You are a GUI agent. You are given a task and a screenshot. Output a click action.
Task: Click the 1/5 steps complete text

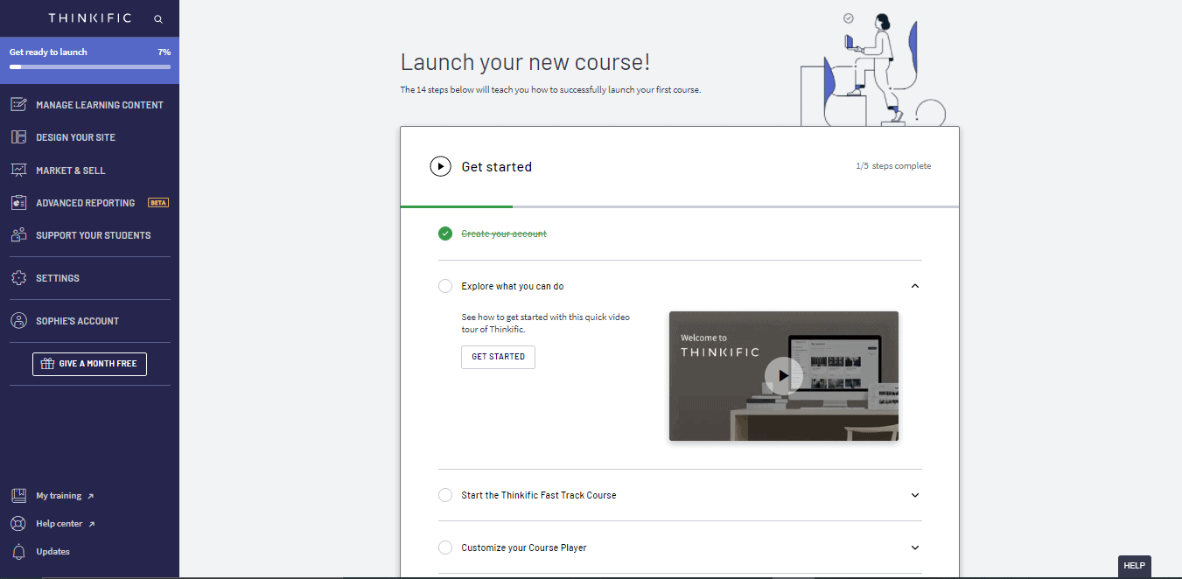(893, 166)
